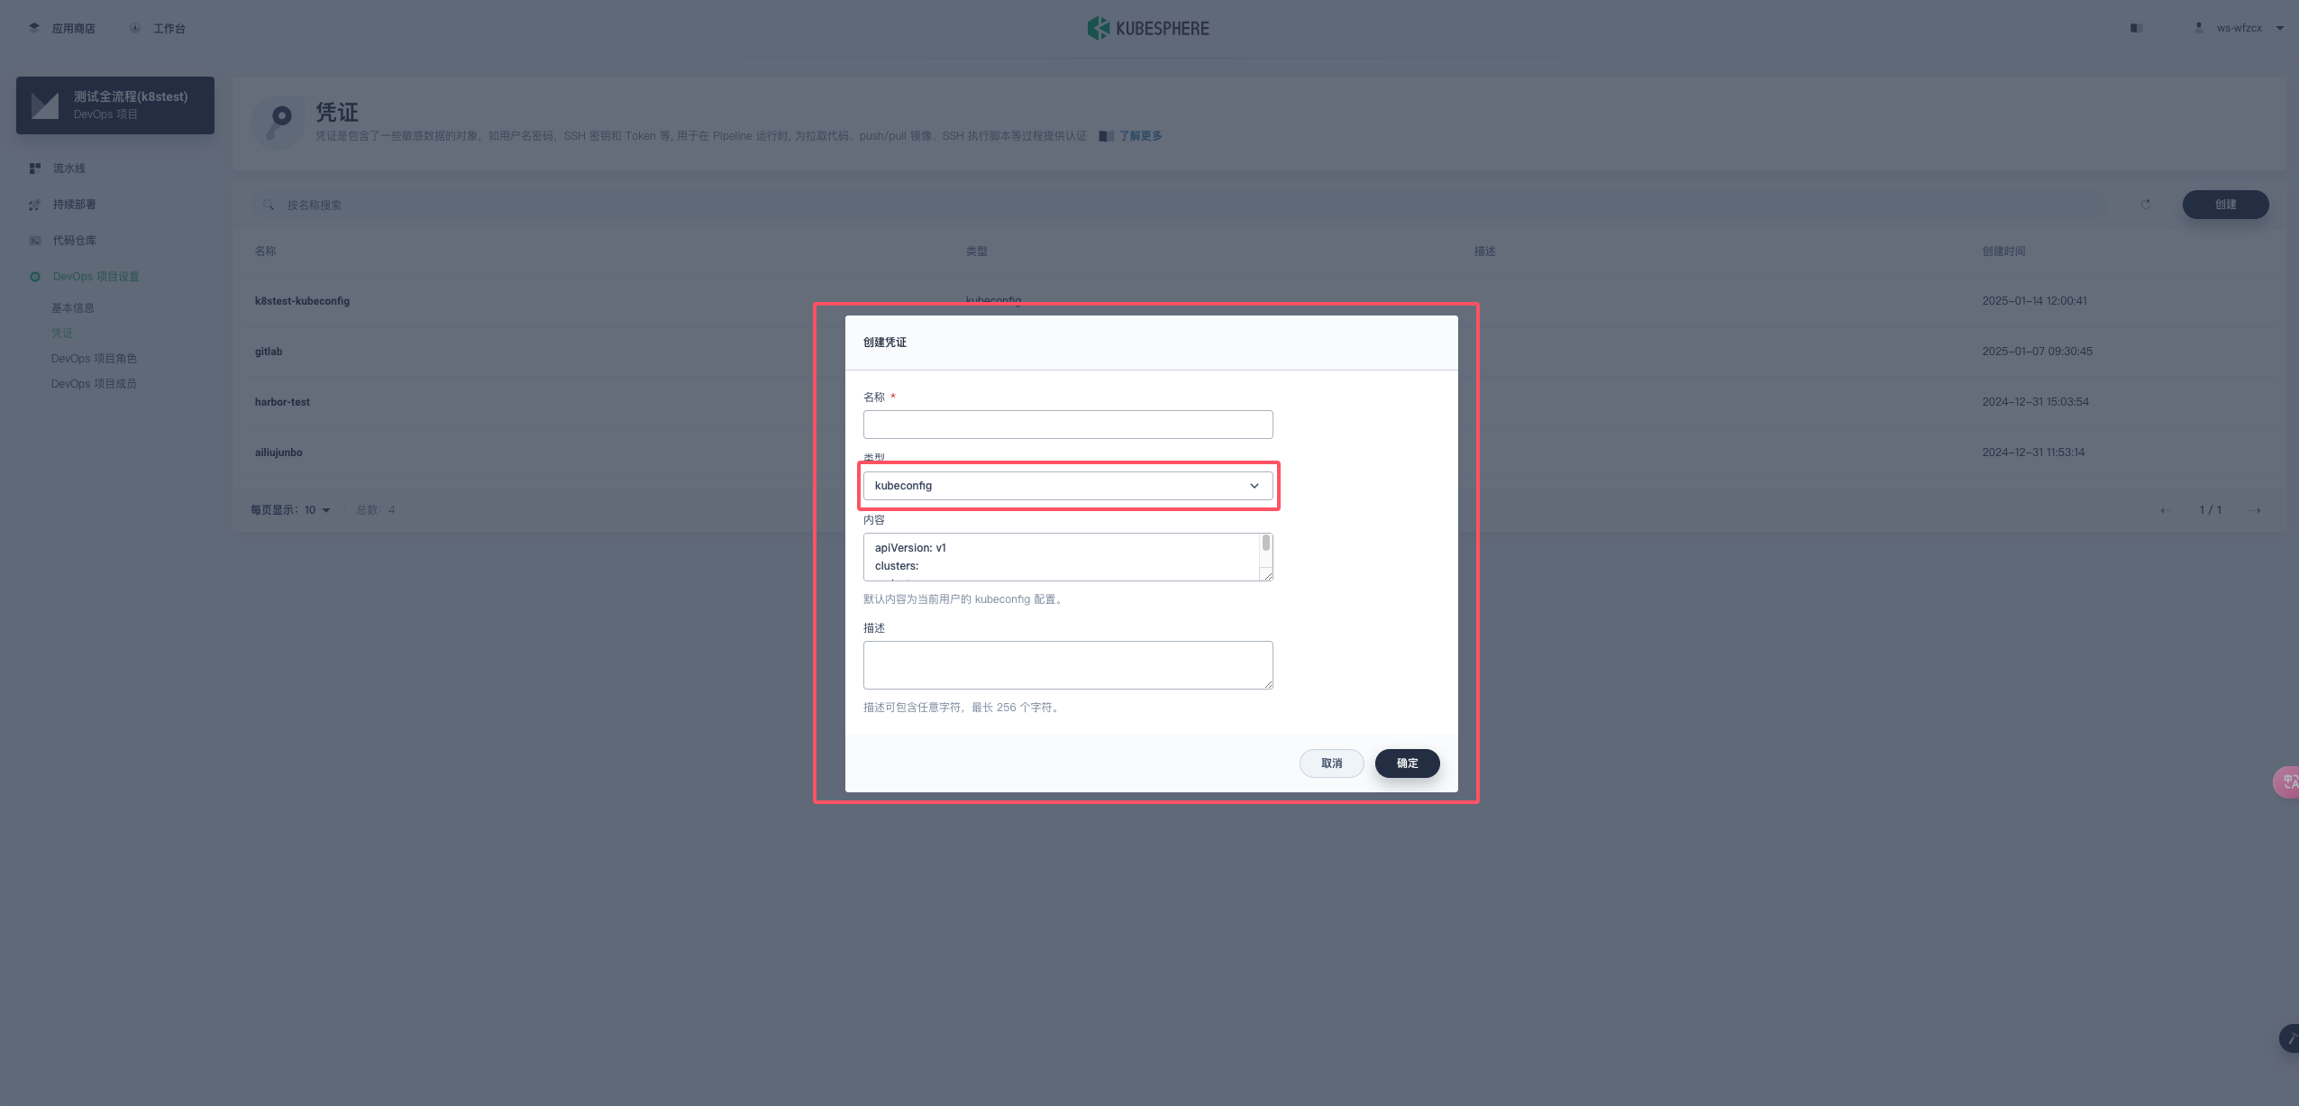The image size is (2299, 1106).
Task: Click the KubeSphere logo
Action: pyautogui.click(x=1148, y=28)
